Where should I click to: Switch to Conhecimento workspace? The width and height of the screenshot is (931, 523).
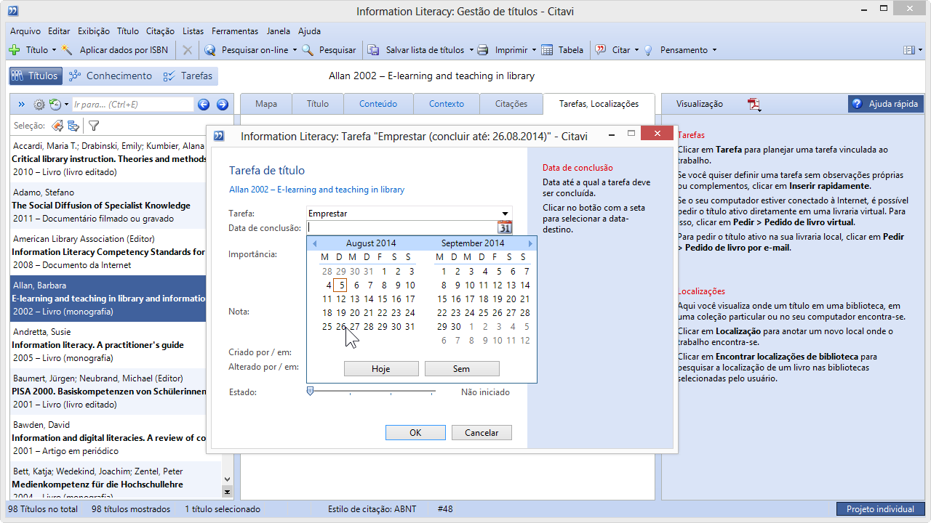coord(111,76)
